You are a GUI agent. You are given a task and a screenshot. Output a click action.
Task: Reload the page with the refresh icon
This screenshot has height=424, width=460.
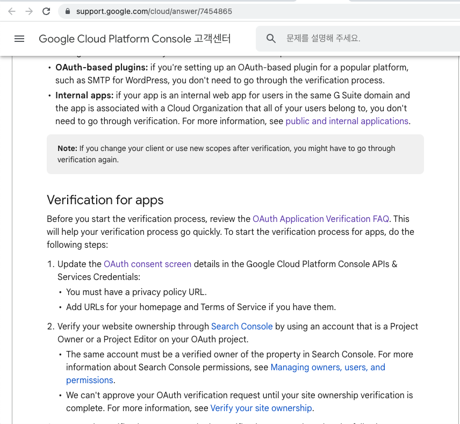46,11
